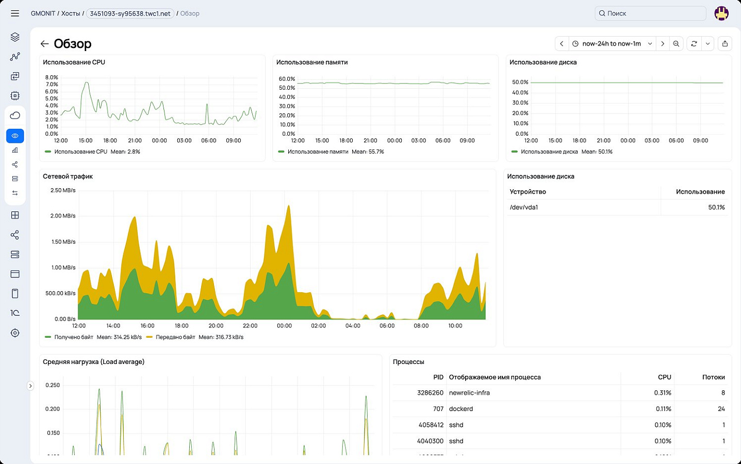Click the back arrow next to Обзор
This screenshot has height=464, width=741.
click(x=45, y=44)
